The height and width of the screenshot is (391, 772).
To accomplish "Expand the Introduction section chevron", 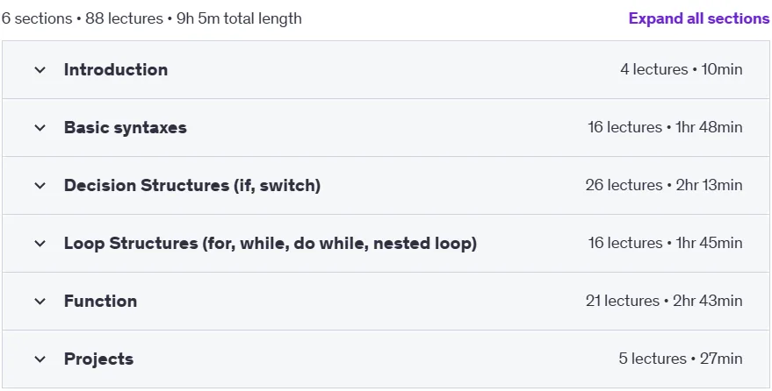I will click(40, 70).
